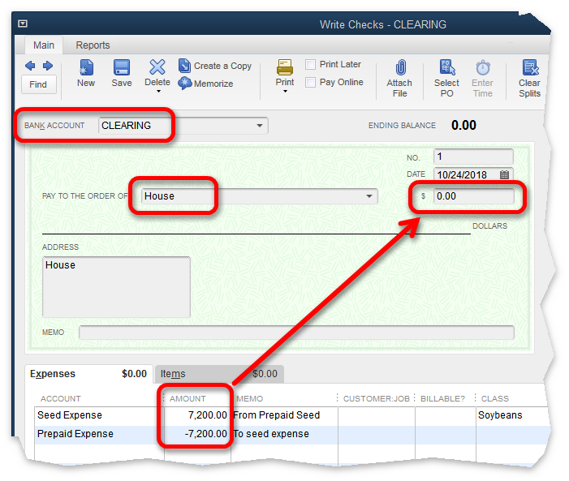569x481 pixels.
Task: Click the Find button
Action: (x=38, y=84)
